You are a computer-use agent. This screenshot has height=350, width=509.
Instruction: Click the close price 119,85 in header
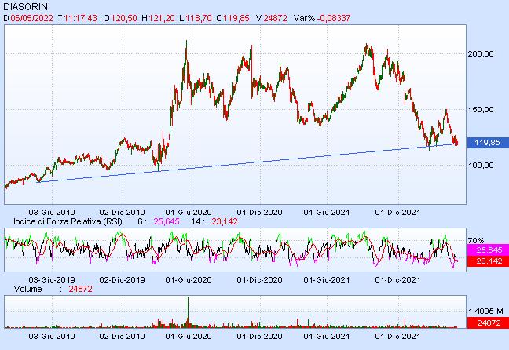[x=236, y=18]
